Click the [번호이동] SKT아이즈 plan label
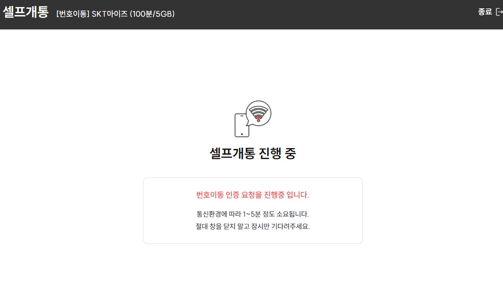Image resolution: width=503 pixels, height=283 pixels. point(92,14)
